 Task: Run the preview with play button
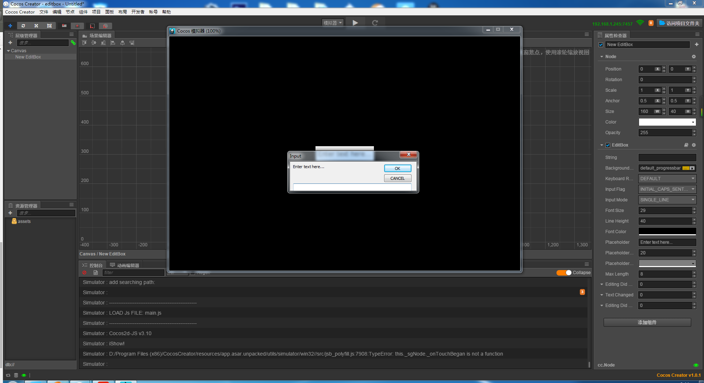pyautogui.click(x=355, y=23)
